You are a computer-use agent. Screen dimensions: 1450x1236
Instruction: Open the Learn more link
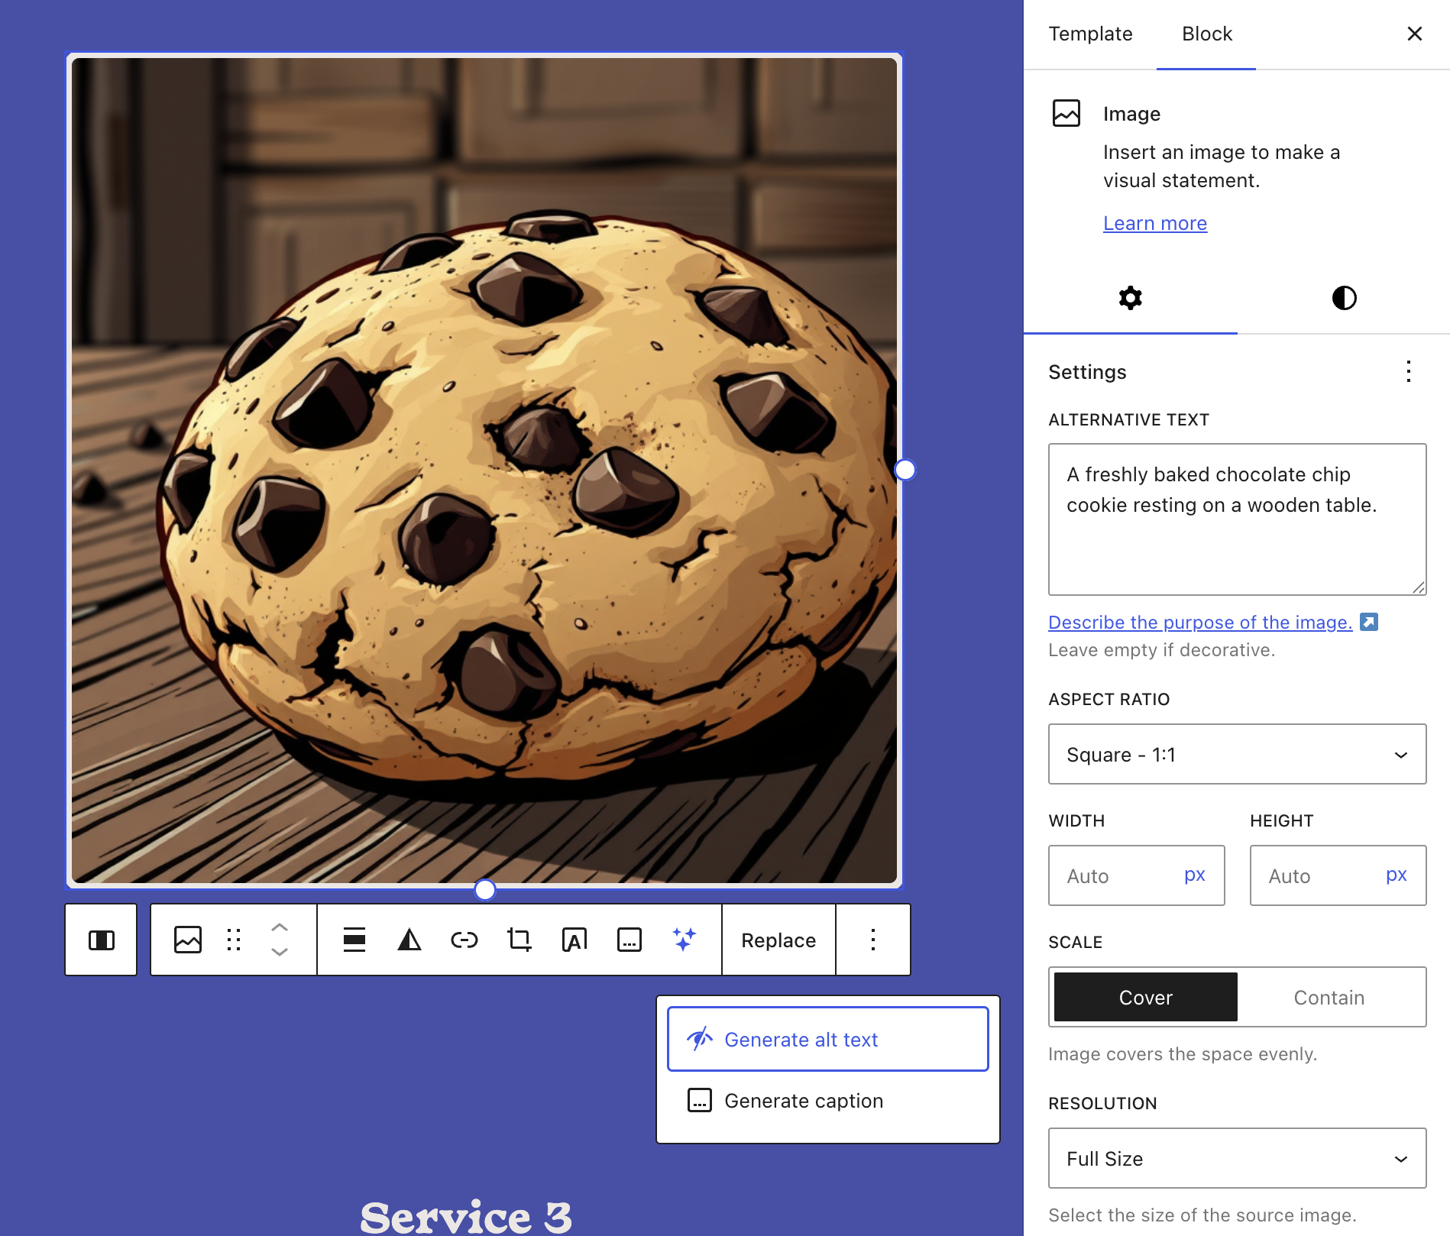1154,223
